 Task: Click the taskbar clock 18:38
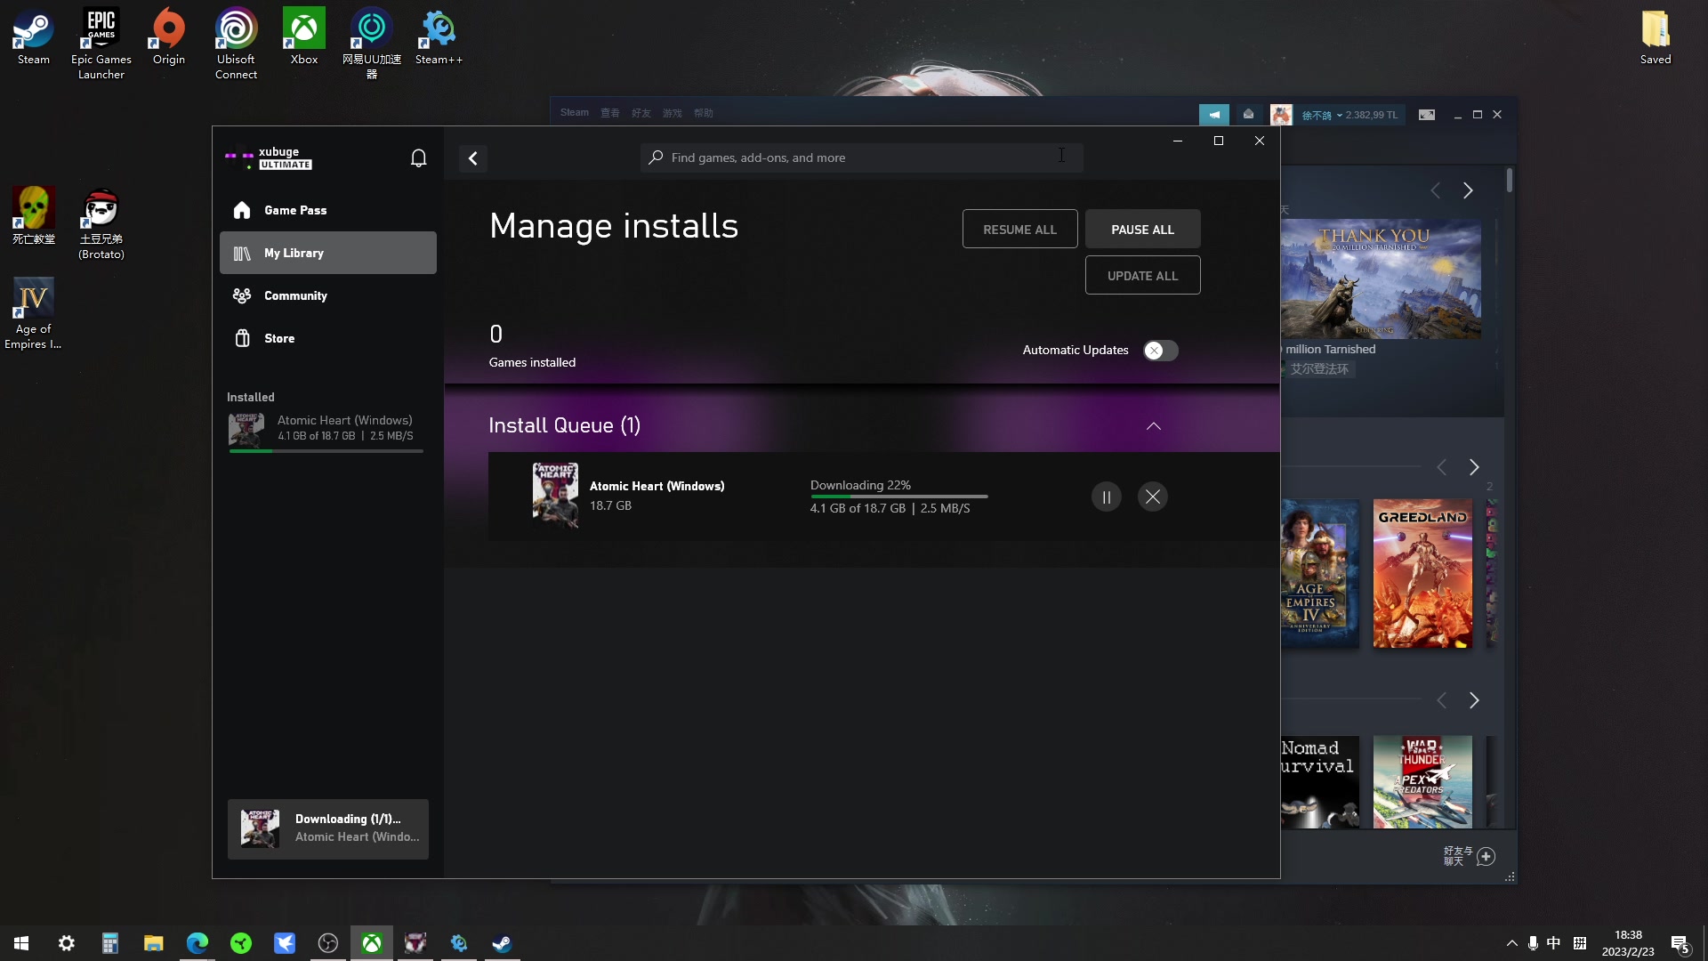[x=1628, y=943]
